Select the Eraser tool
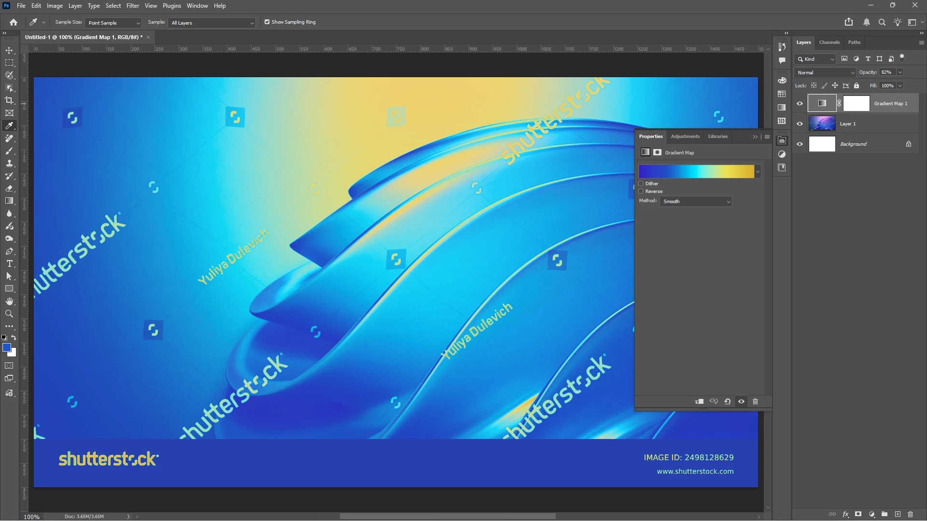Viewport: 927px width, 521px height. tap(9, 188)
